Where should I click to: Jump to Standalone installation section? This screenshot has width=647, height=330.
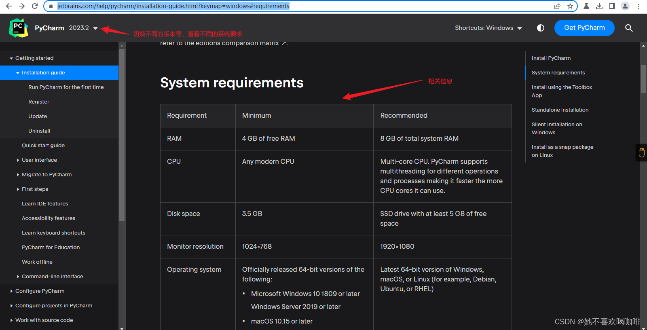coord(560,110)
